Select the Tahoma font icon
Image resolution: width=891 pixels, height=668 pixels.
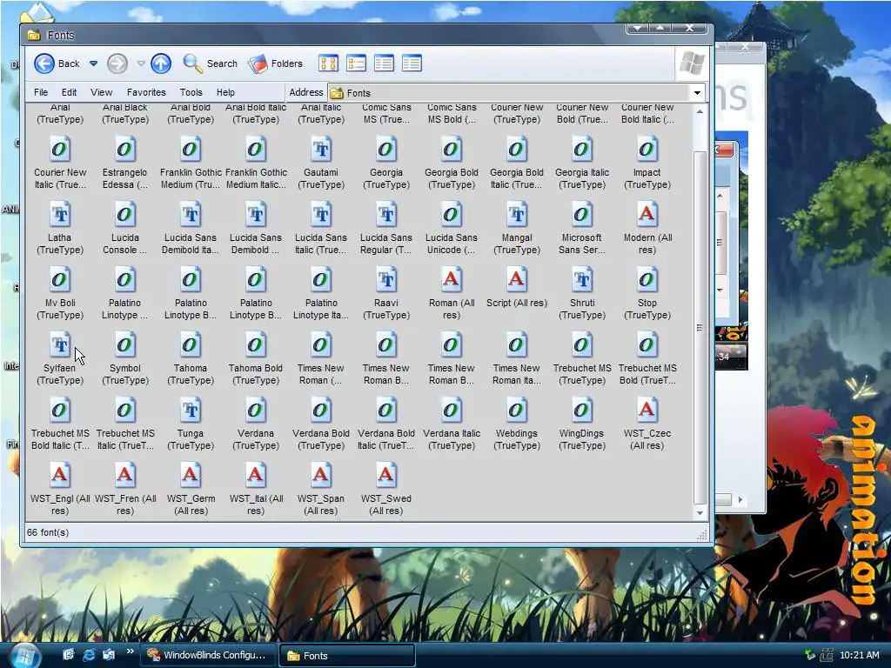191,345
